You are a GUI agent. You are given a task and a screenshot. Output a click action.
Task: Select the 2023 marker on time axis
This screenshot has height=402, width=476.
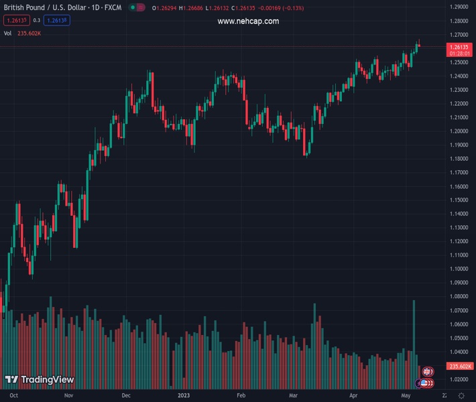pyautogui.click(x=184, y=396)
